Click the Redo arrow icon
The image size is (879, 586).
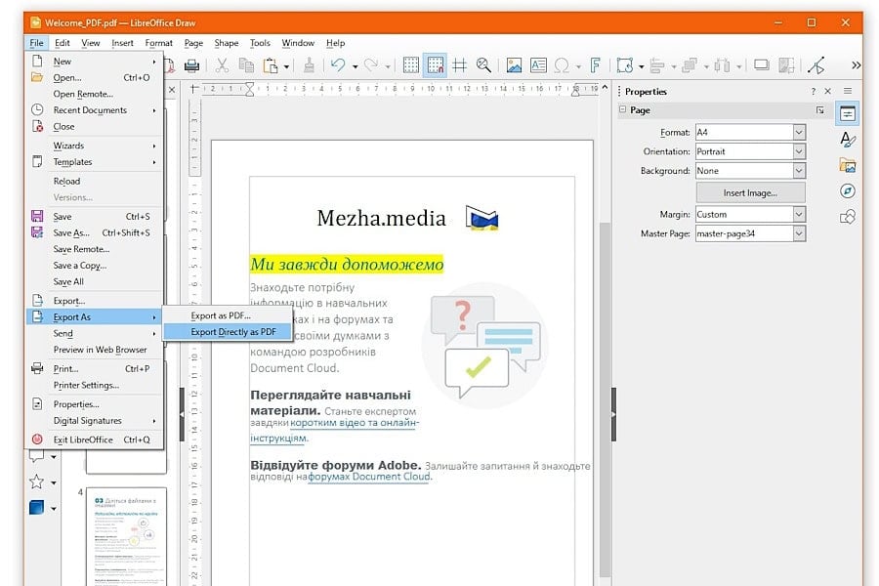point(371,65)
